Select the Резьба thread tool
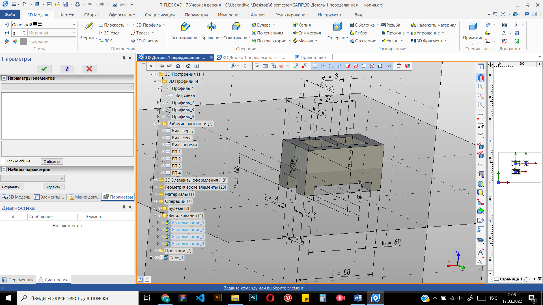This screenshot has width=543, height=305. click(391, 25)
